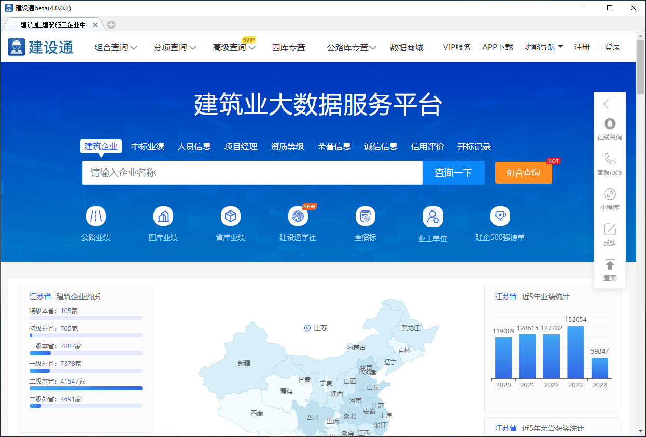Click the 查询一下 search button

(454, 173)
